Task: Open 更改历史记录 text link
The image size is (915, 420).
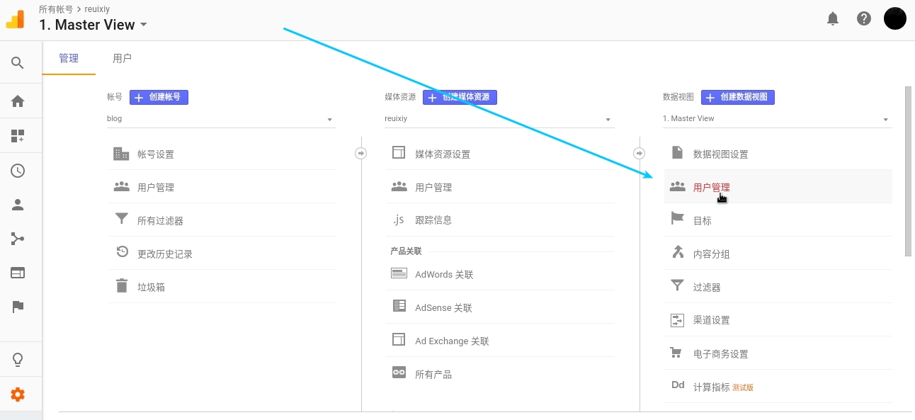Action: click(x=165, y=254)
